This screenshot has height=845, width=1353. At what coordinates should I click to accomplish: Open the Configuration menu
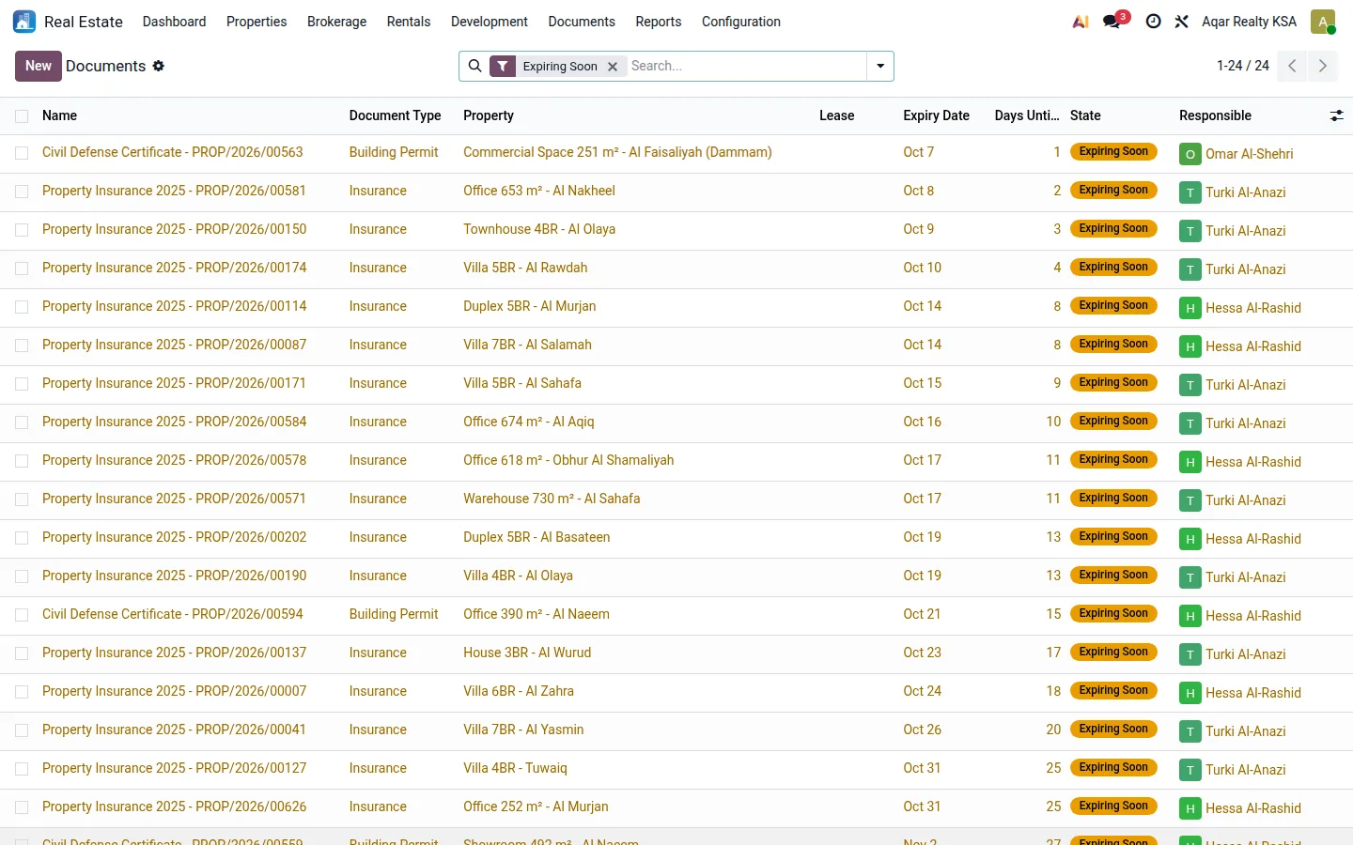[x=741, y=22]
